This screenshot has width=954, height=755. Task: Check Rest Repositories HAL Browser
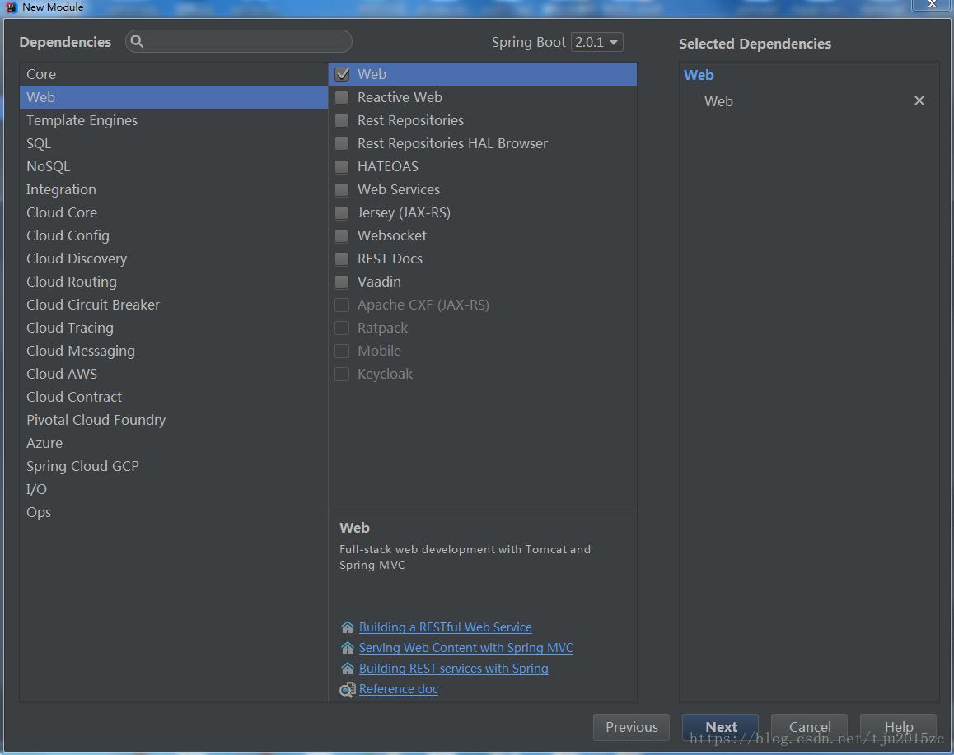coord(342,143)
